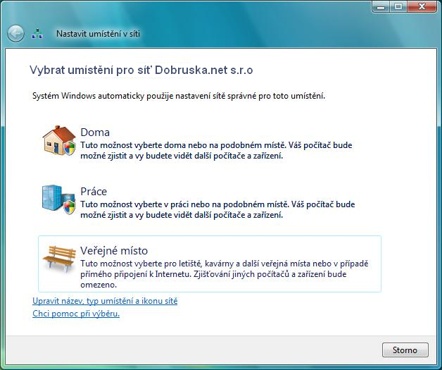Screen dimensions: 442x370
Task: Click the maximize button in the title bar
Action: pyautogui.click(x=398, y=6)
